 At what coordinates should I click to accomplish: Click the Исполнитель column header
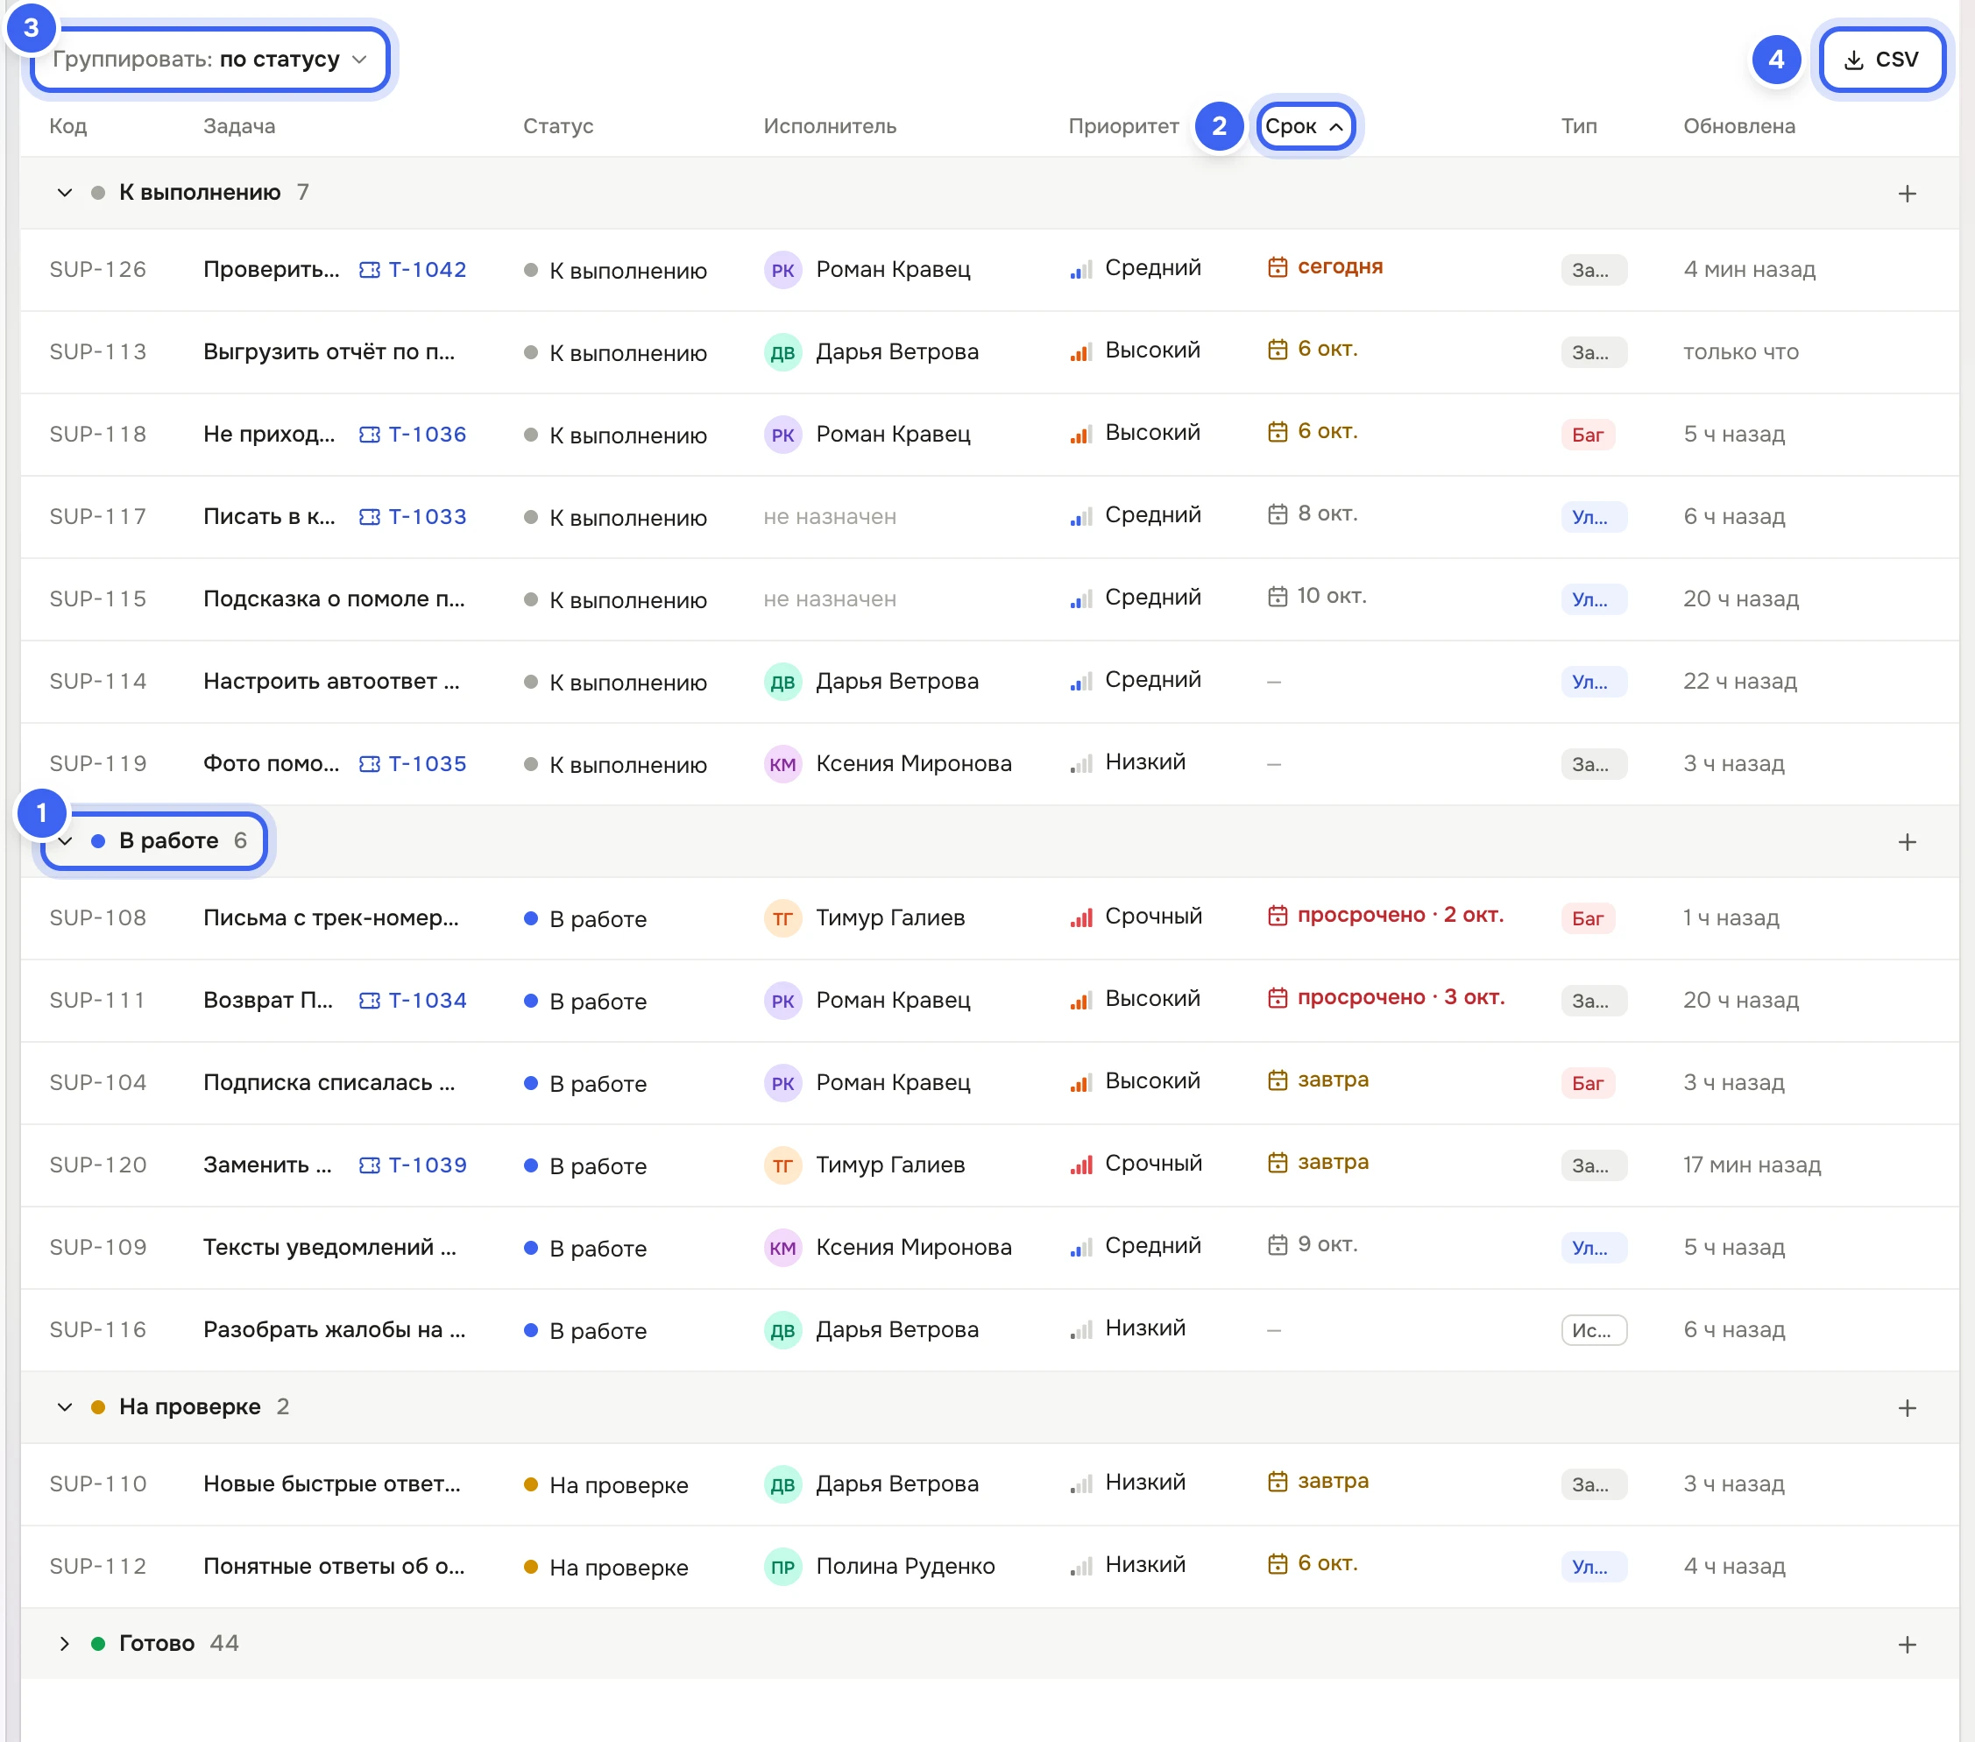point(829,126)
